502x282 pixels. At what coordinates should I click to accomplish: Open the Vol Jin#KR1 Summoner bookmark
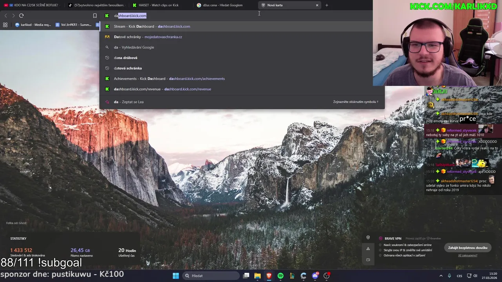(x=73, y=25)
